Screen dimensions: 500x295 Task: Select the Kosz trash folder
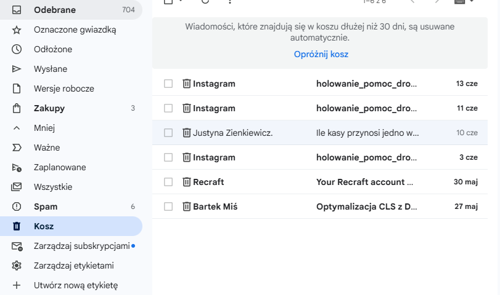point(71,226)
